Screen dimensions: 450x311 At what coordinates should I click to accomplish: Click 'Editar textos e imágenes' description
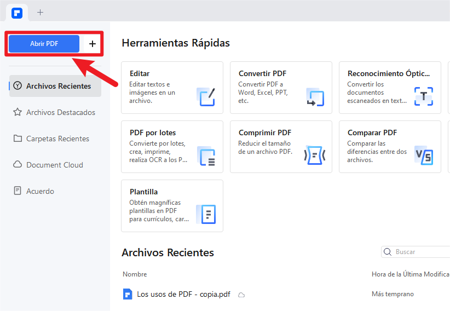152,93
